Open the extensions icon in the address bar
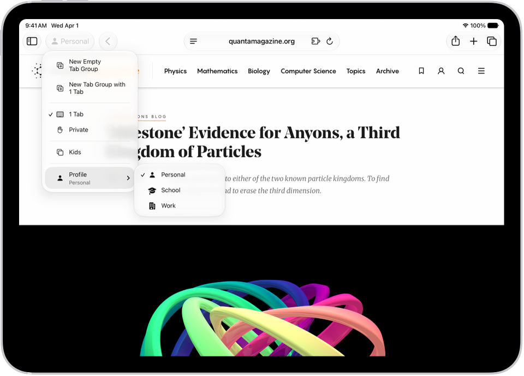Viewport: 524px width, 376px height. 315,41
